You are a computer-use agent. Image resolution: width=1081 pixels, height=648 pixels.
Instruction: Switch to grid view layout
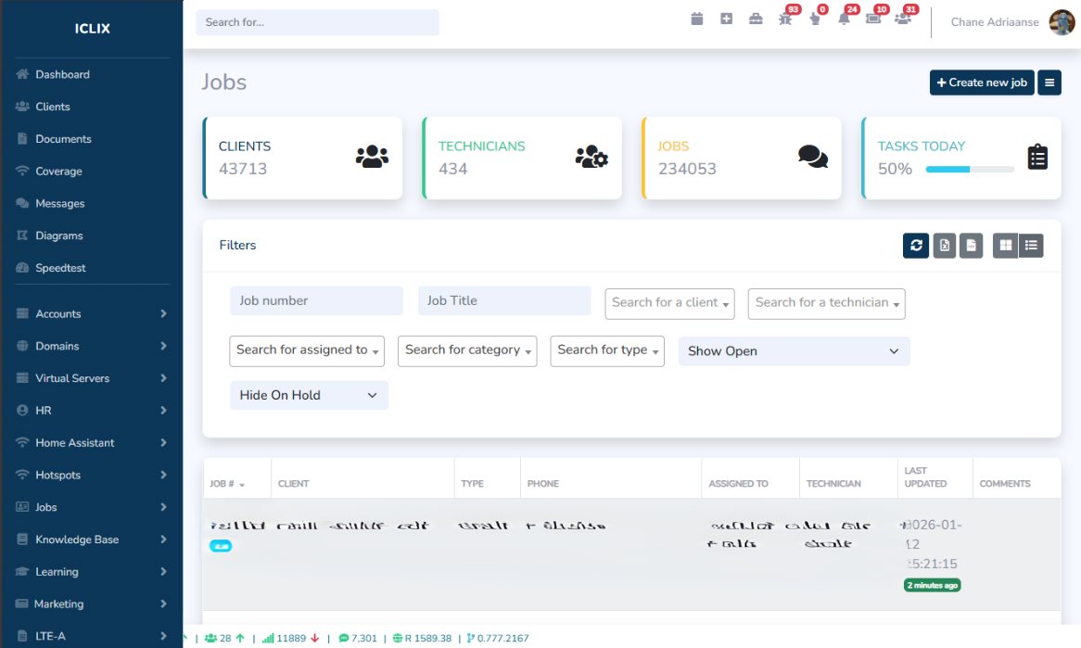tap(1005, 246)
